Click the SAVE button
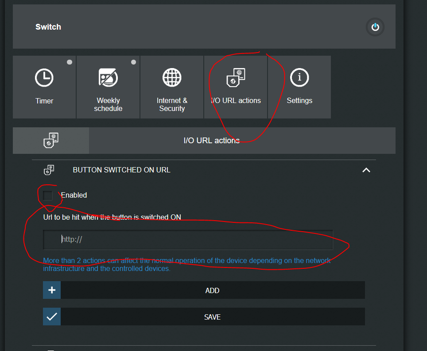Image resolution: width=427 pixels, height=351 pixels. click(x=204, y=317)
